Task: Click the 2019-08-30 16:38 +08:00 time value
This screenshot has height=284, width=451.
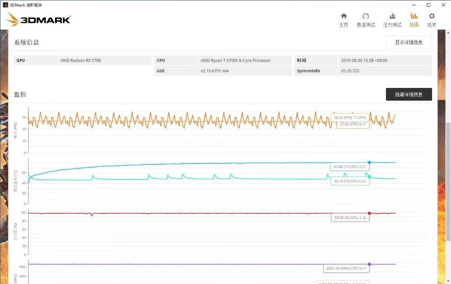Action: pyautogui.click(x=364, y=60)
